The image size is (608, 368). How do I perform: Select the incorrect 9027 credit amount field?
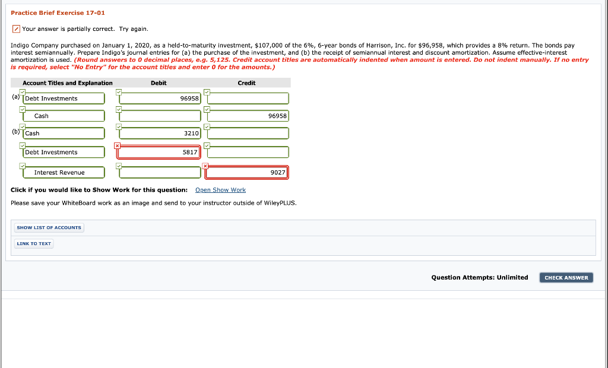246,172
